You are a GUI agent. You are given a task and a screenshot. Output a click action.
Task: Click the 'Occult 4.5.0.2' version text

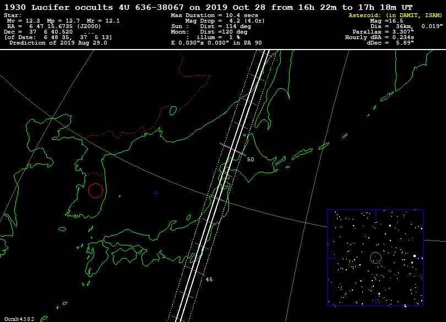pyautogui.click(x=19, y=319)
